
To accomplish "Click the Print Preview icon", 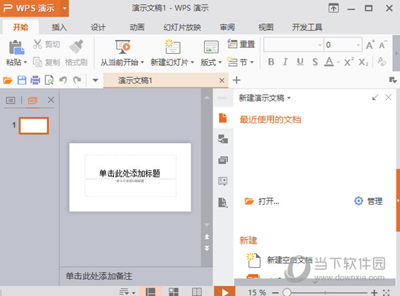I will click(x=49, y=81).
